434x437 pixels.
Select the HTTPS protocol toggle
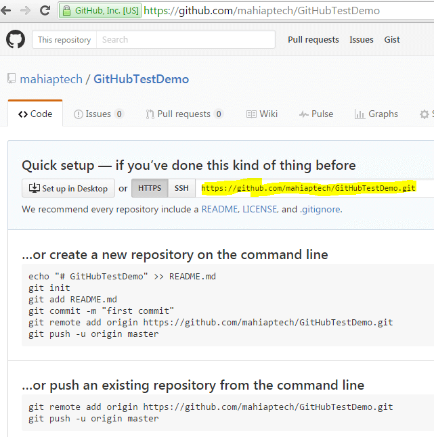(150, 188)
